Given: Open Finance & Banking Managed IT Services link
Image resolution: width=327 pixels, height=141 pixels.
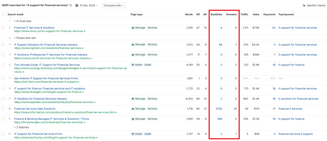Looking at the screenshot, I should [x=52, y=119].
